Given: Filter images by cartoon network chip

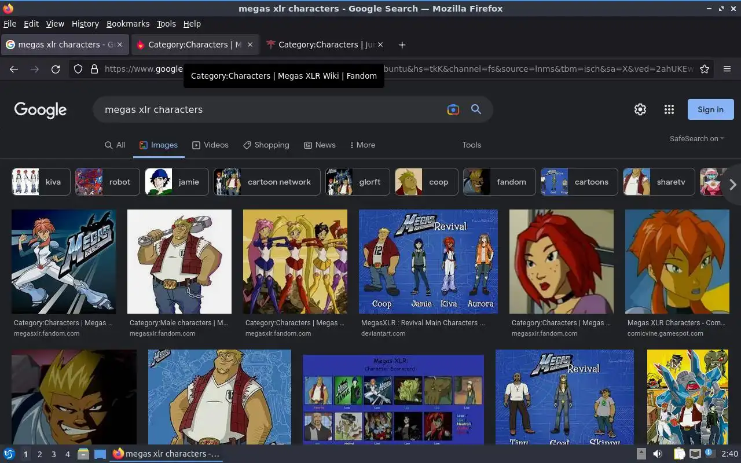Looking at the screenshot, I should tap(267, 182).
